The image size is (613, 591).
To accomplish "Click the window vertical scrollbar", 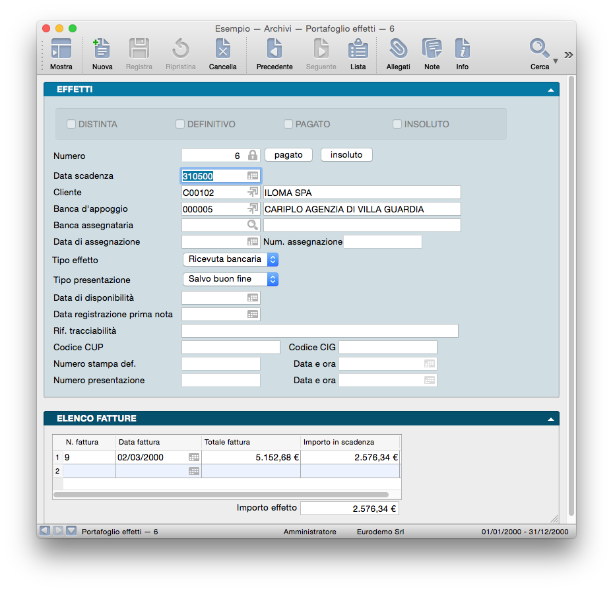I will (x=571, y=296).
